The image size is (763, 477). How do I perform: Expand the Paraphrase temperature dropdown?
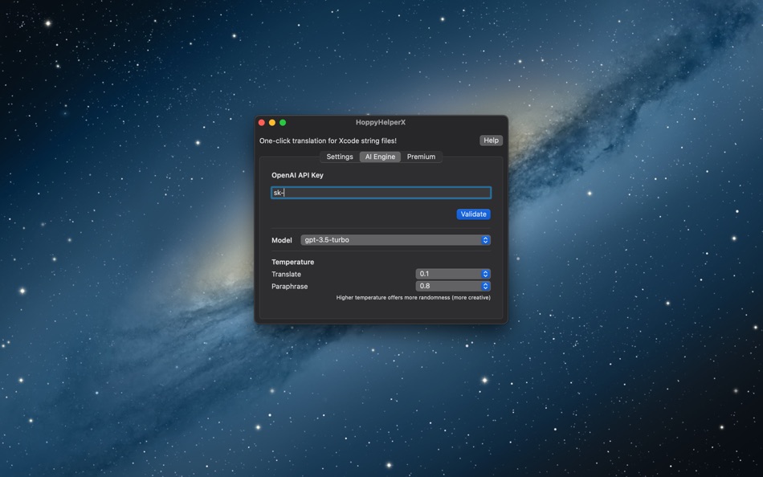[x=452, y=286]
